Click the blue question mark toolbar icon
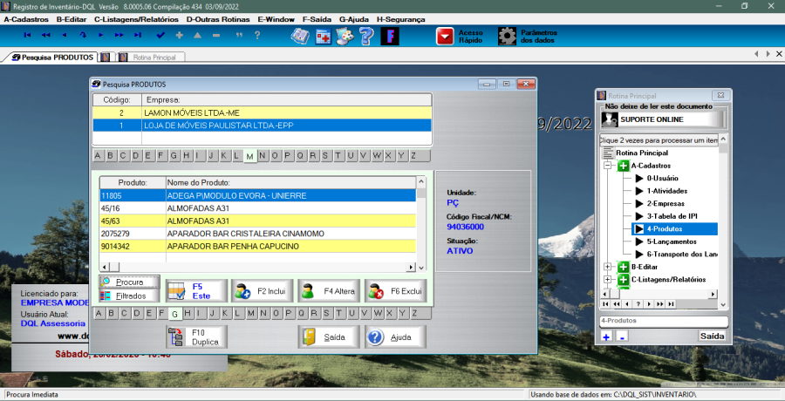The height and width of the screenshot is (401, 785). [x=366, y=36]
